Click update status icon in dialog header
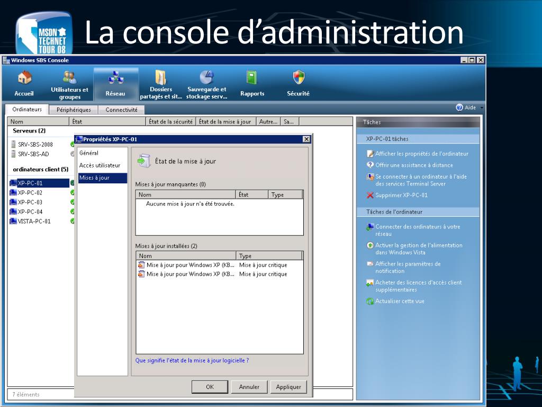The height and width of the screenshot is (407, 542). (144, 161)
